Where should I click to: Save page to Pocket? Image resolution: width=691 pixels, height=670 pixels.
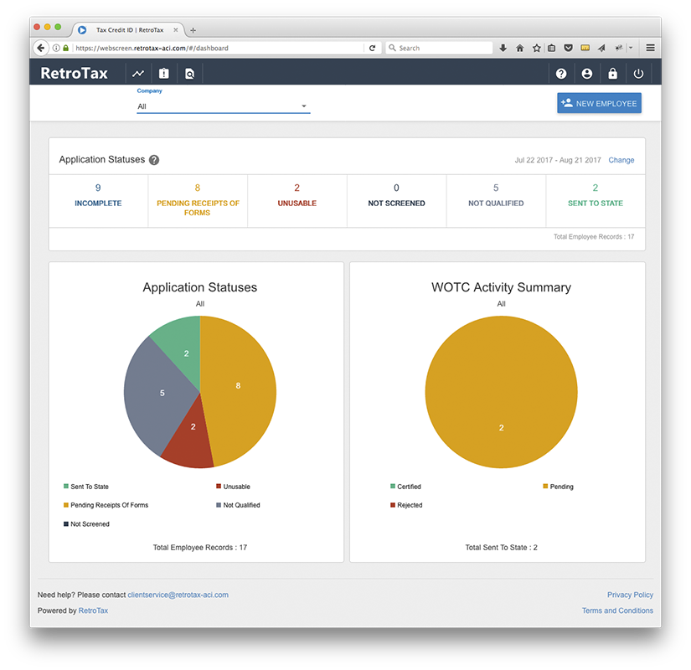(569, 48)
